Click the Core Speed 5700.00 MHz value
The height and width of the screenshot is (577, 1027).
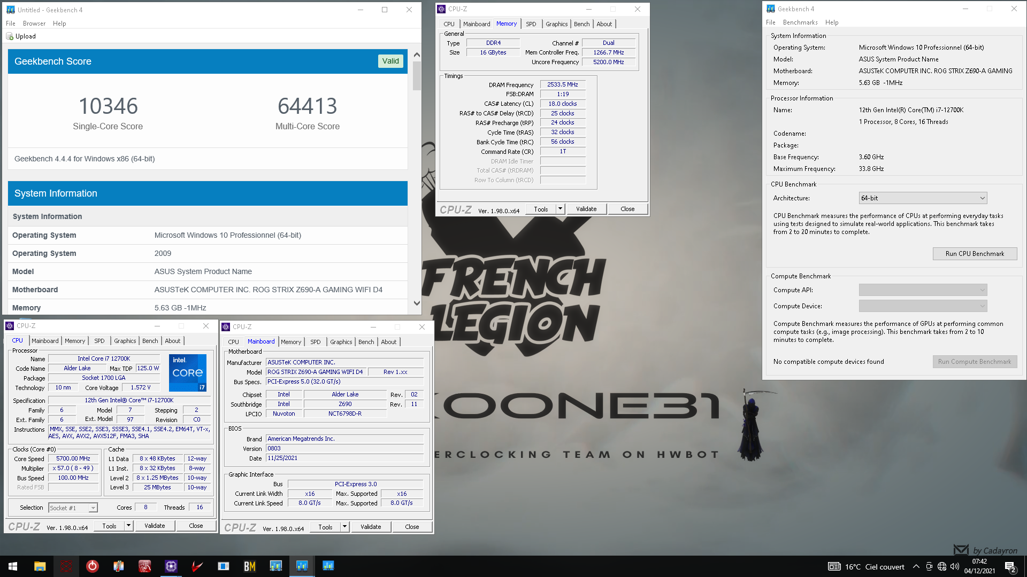tap(73, 458)
